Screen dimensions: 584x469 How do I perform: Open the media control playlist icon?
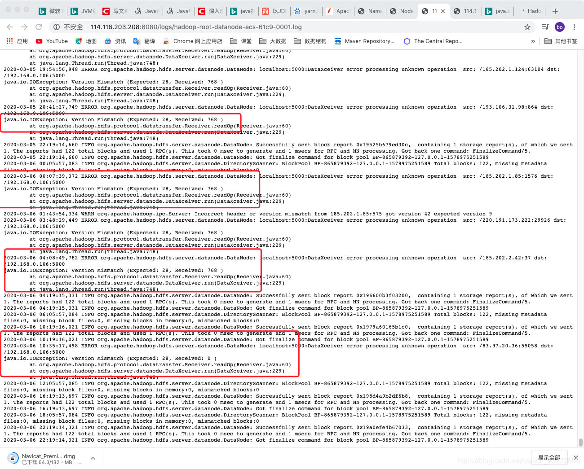[x=545, y=27]
